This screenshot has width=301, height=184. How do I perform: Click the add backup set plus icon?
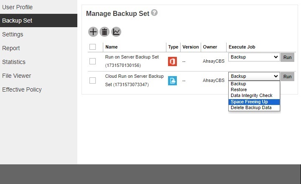93,32
